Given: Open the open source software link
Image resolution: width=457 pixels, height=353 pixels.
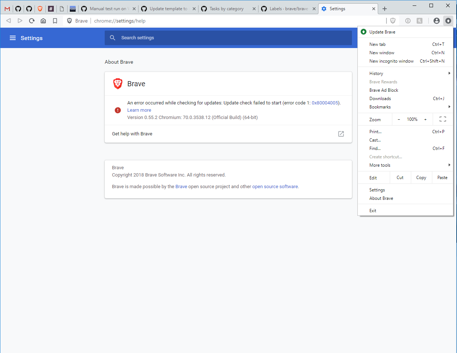Looking at the screenshot, I should pos(275,186).
